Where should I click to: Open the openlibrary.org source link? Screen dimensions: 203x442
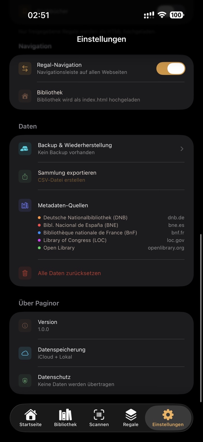point(166,248)
